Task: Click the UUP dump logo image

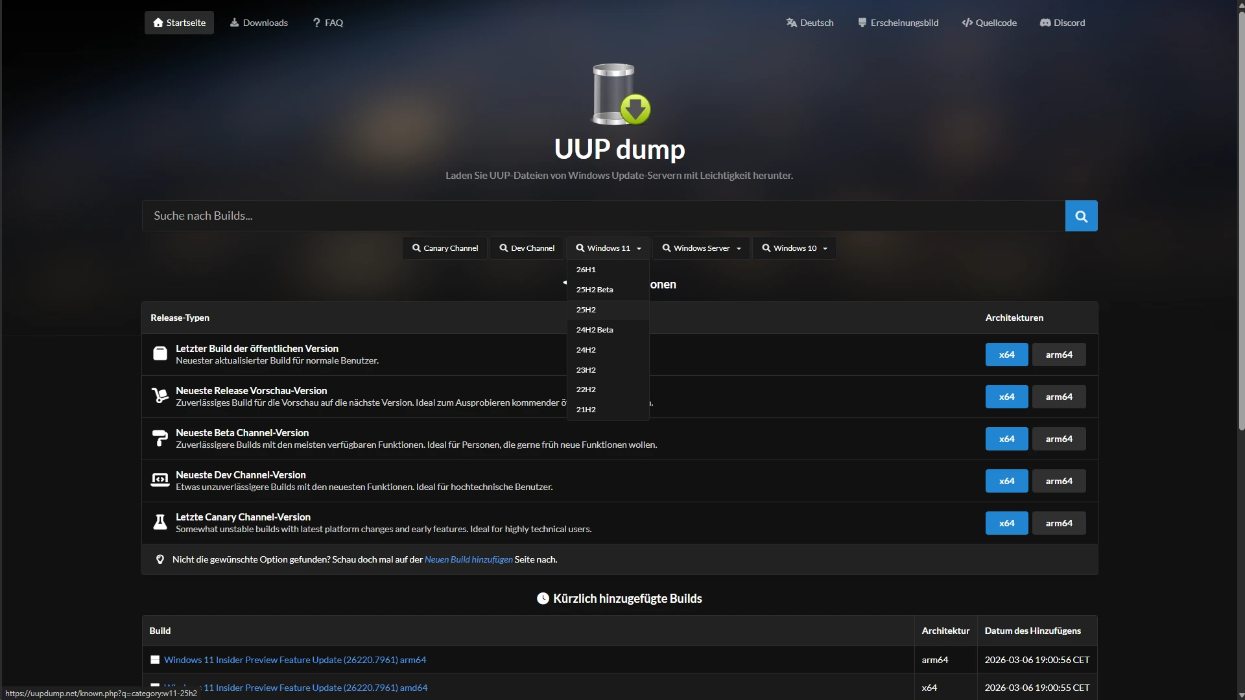Action: coord(620,94)
